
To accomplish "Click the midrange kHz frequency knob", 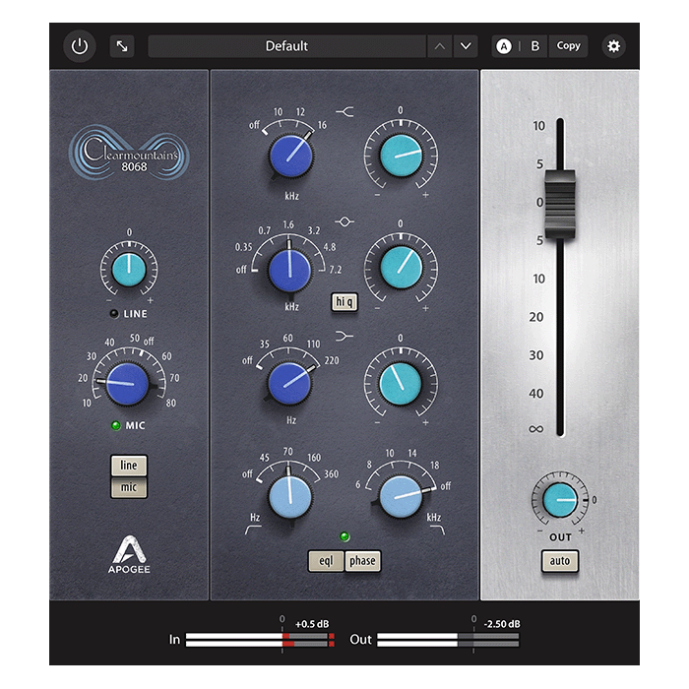I will click(x=289, y=267).
